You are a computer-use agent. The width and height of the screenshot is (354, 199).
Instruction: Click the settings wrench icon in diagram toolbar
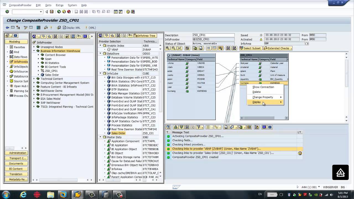coord(220,48)
